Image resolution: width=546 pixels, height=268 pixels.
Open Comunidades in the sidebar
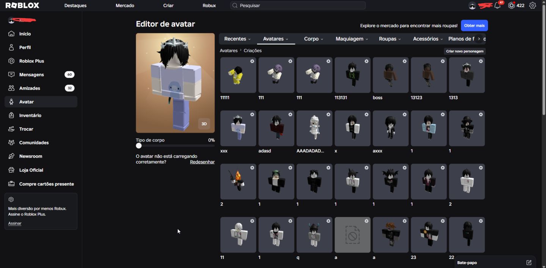[x=41, y=143]
